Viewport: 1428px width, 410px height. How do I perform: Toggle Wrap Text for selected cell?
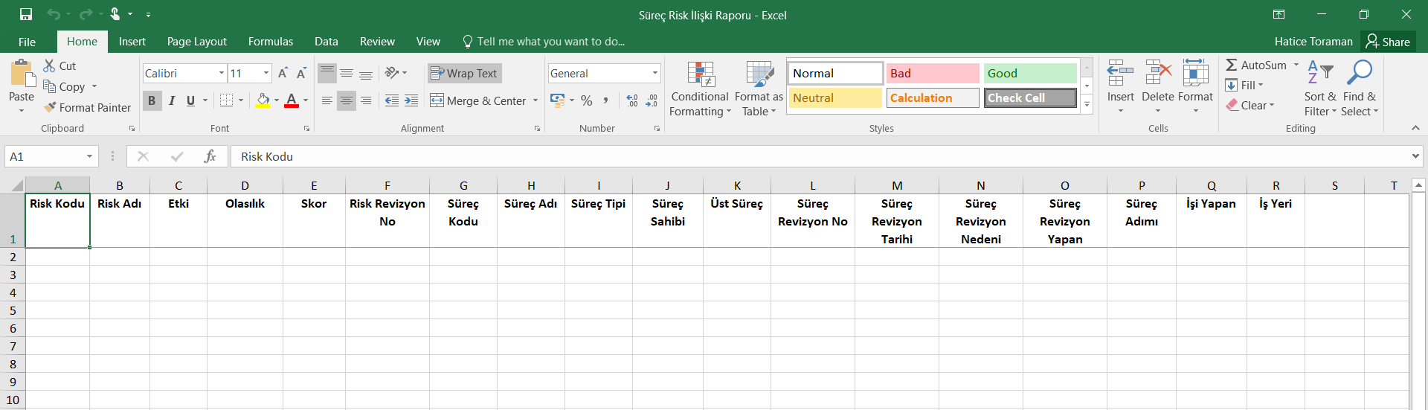point(464,73)
